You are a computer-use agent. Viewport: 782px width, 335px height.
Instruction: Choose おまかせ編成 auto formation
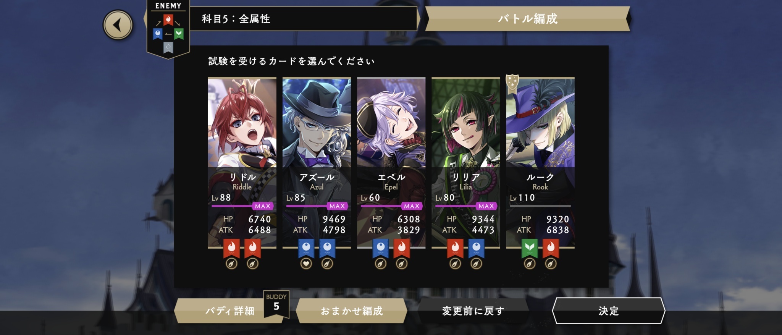click(x=352, y=311)
